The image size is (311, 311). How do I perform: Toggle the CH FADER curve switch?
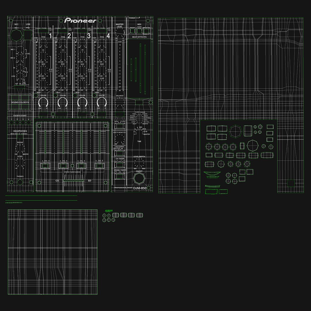pos(120,164)
